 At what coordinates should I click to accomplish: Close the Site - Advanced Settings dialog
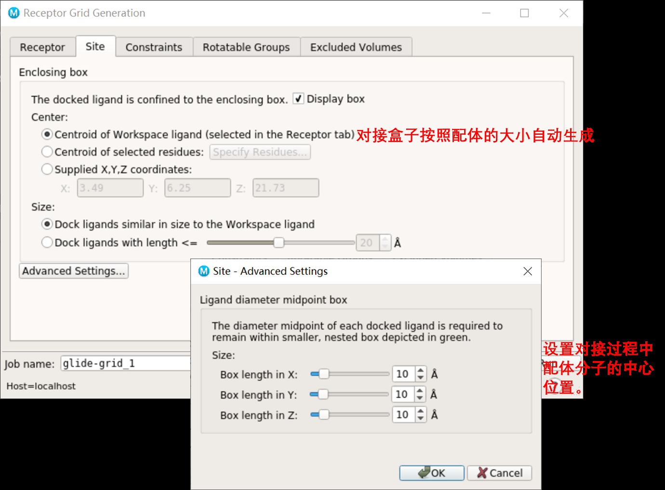528,271
